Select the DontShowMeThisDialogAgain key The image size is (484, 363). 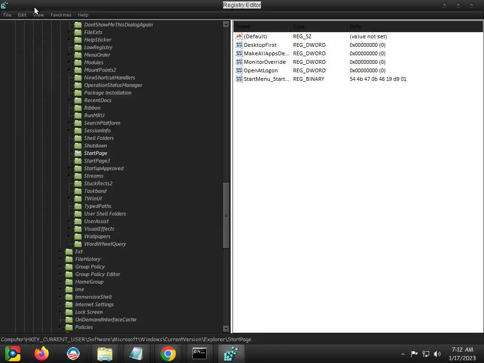118,25
